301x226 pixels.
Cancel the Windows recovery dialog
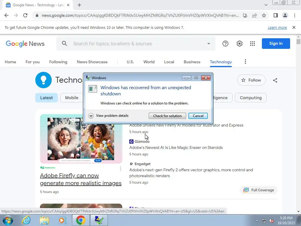tap(198, 116)
